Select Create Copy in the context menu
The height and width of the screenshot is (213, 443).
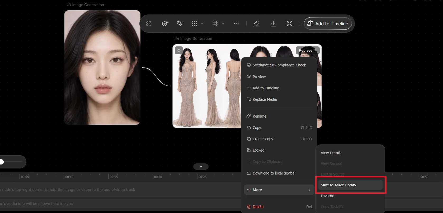[x=279, y=139]
